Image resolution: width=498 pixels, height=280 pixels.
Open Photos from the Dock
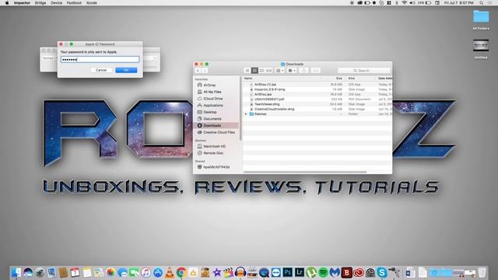[110, 272]
